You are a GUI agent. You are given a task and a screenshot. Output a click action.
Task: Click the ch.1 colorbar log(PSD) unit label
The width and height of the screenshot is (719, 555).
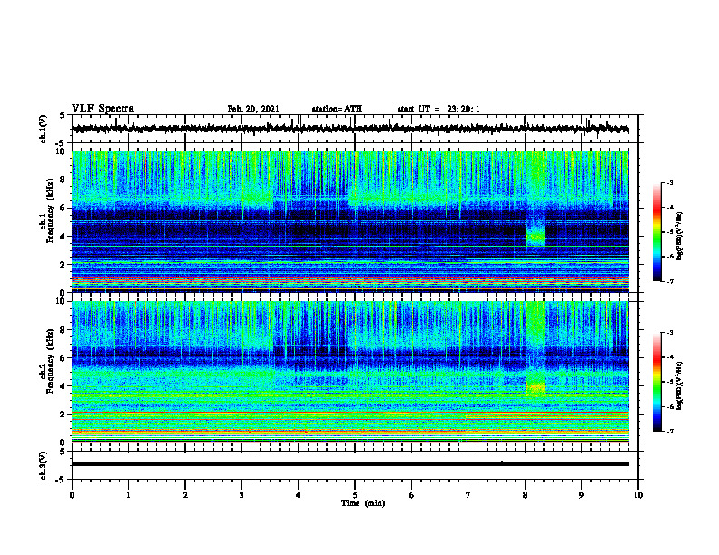(679, 237)
